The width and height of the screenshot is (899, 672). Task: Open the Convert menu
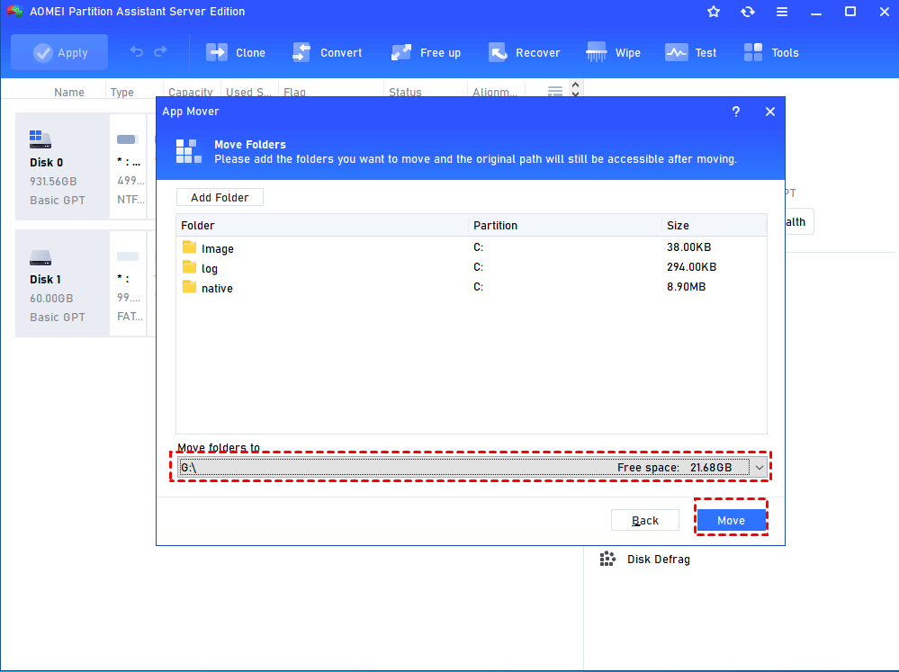[x=327, y=53]
